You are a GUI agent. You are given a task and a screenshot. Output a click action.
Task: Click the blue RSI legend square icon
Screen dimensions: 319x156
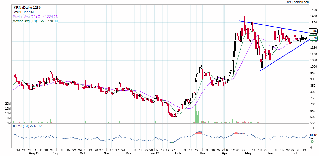pyautogui.click(x=14, y=126)
